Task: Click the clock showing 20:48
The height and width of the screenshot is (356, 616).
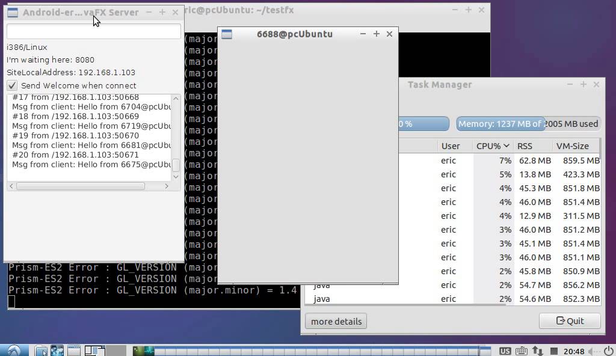Action: 573,351
